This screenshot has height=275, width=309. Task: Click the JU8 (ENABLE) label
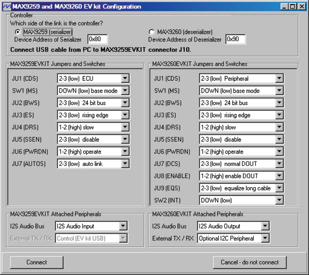click(172, 176)
